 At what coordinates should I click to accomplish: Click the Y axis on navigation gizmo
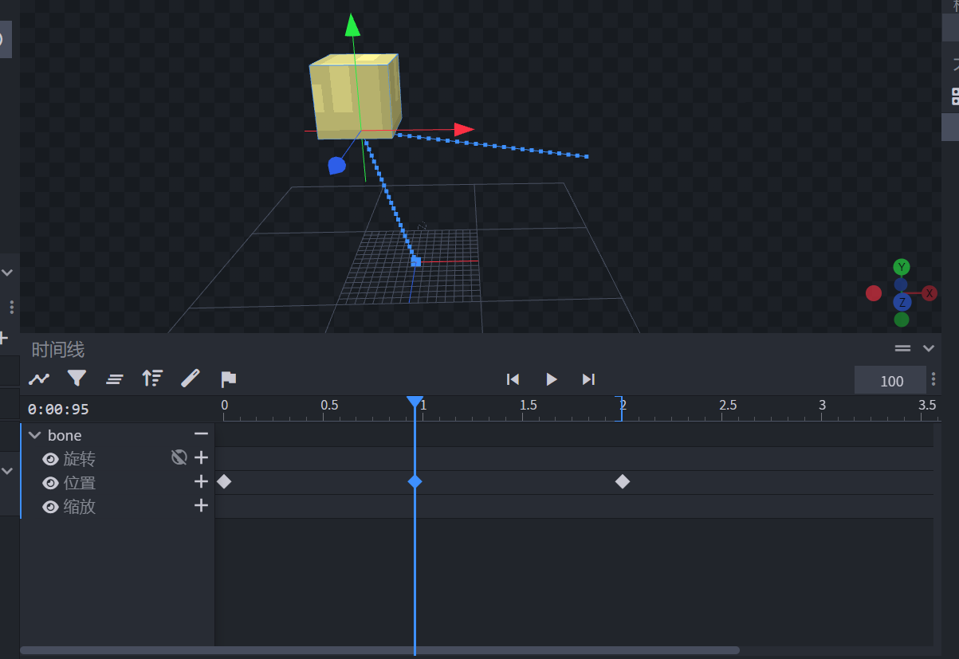coord(902,267)
